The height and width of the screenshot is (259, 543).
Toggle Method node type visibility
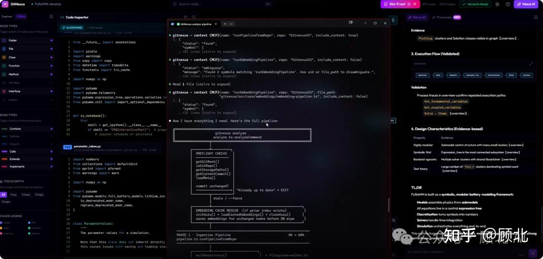27,74
